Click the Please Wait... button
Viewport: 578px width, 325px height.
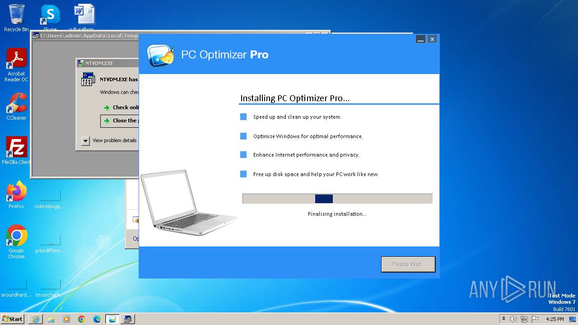pos(408,265)
